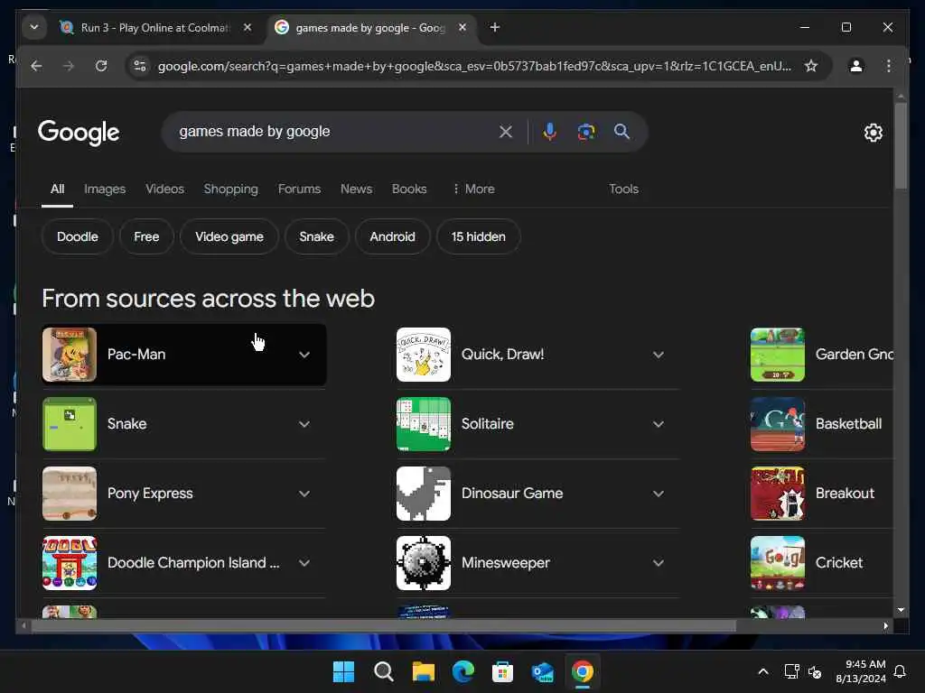The width and height of the screenshot is (925, 693).
Task: Open Google quick settings gear
Action: coord(874,133)
